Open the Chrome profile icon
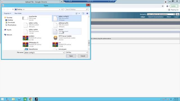The height and width of the screenshot is (101, 180). pos(167,6)
